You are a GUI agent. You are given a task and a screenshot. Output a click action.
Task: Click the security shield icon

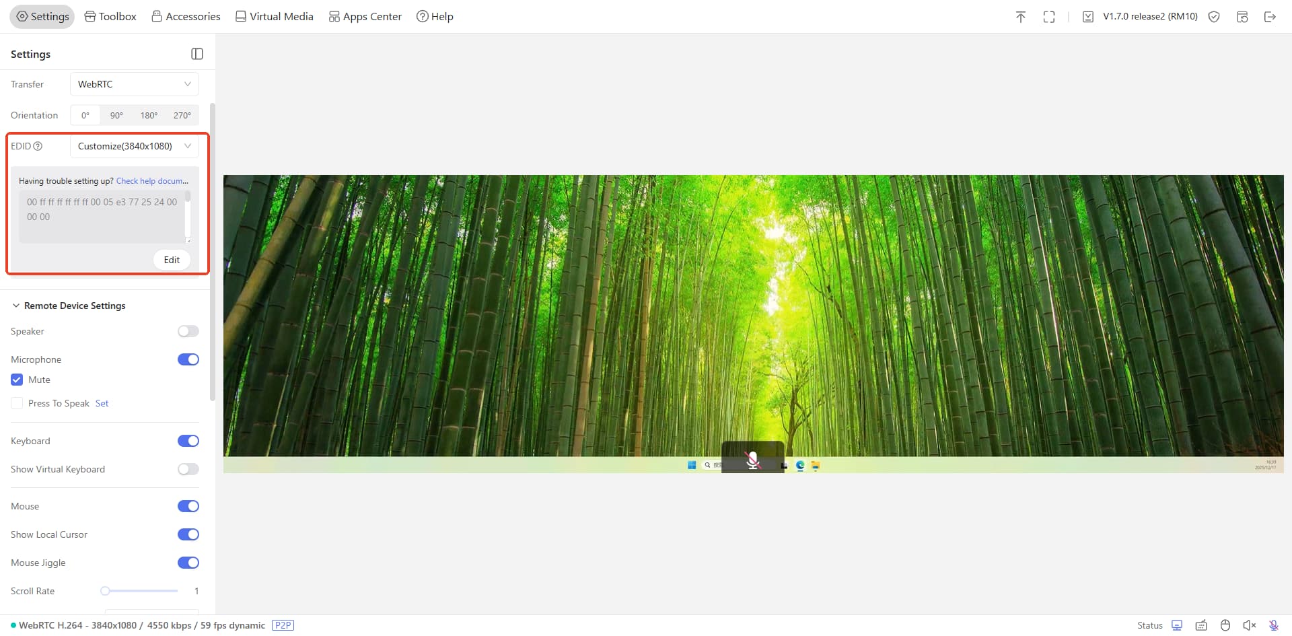click(x=1214, y=17)
